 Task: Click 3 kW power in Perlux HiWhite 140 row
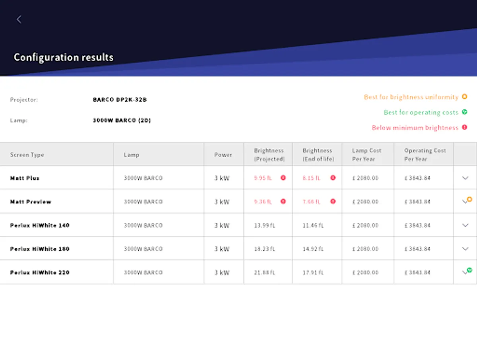[x=222, y=225]
